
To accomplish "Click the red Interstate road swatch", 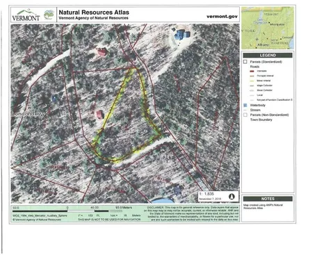I will [252, 71].
